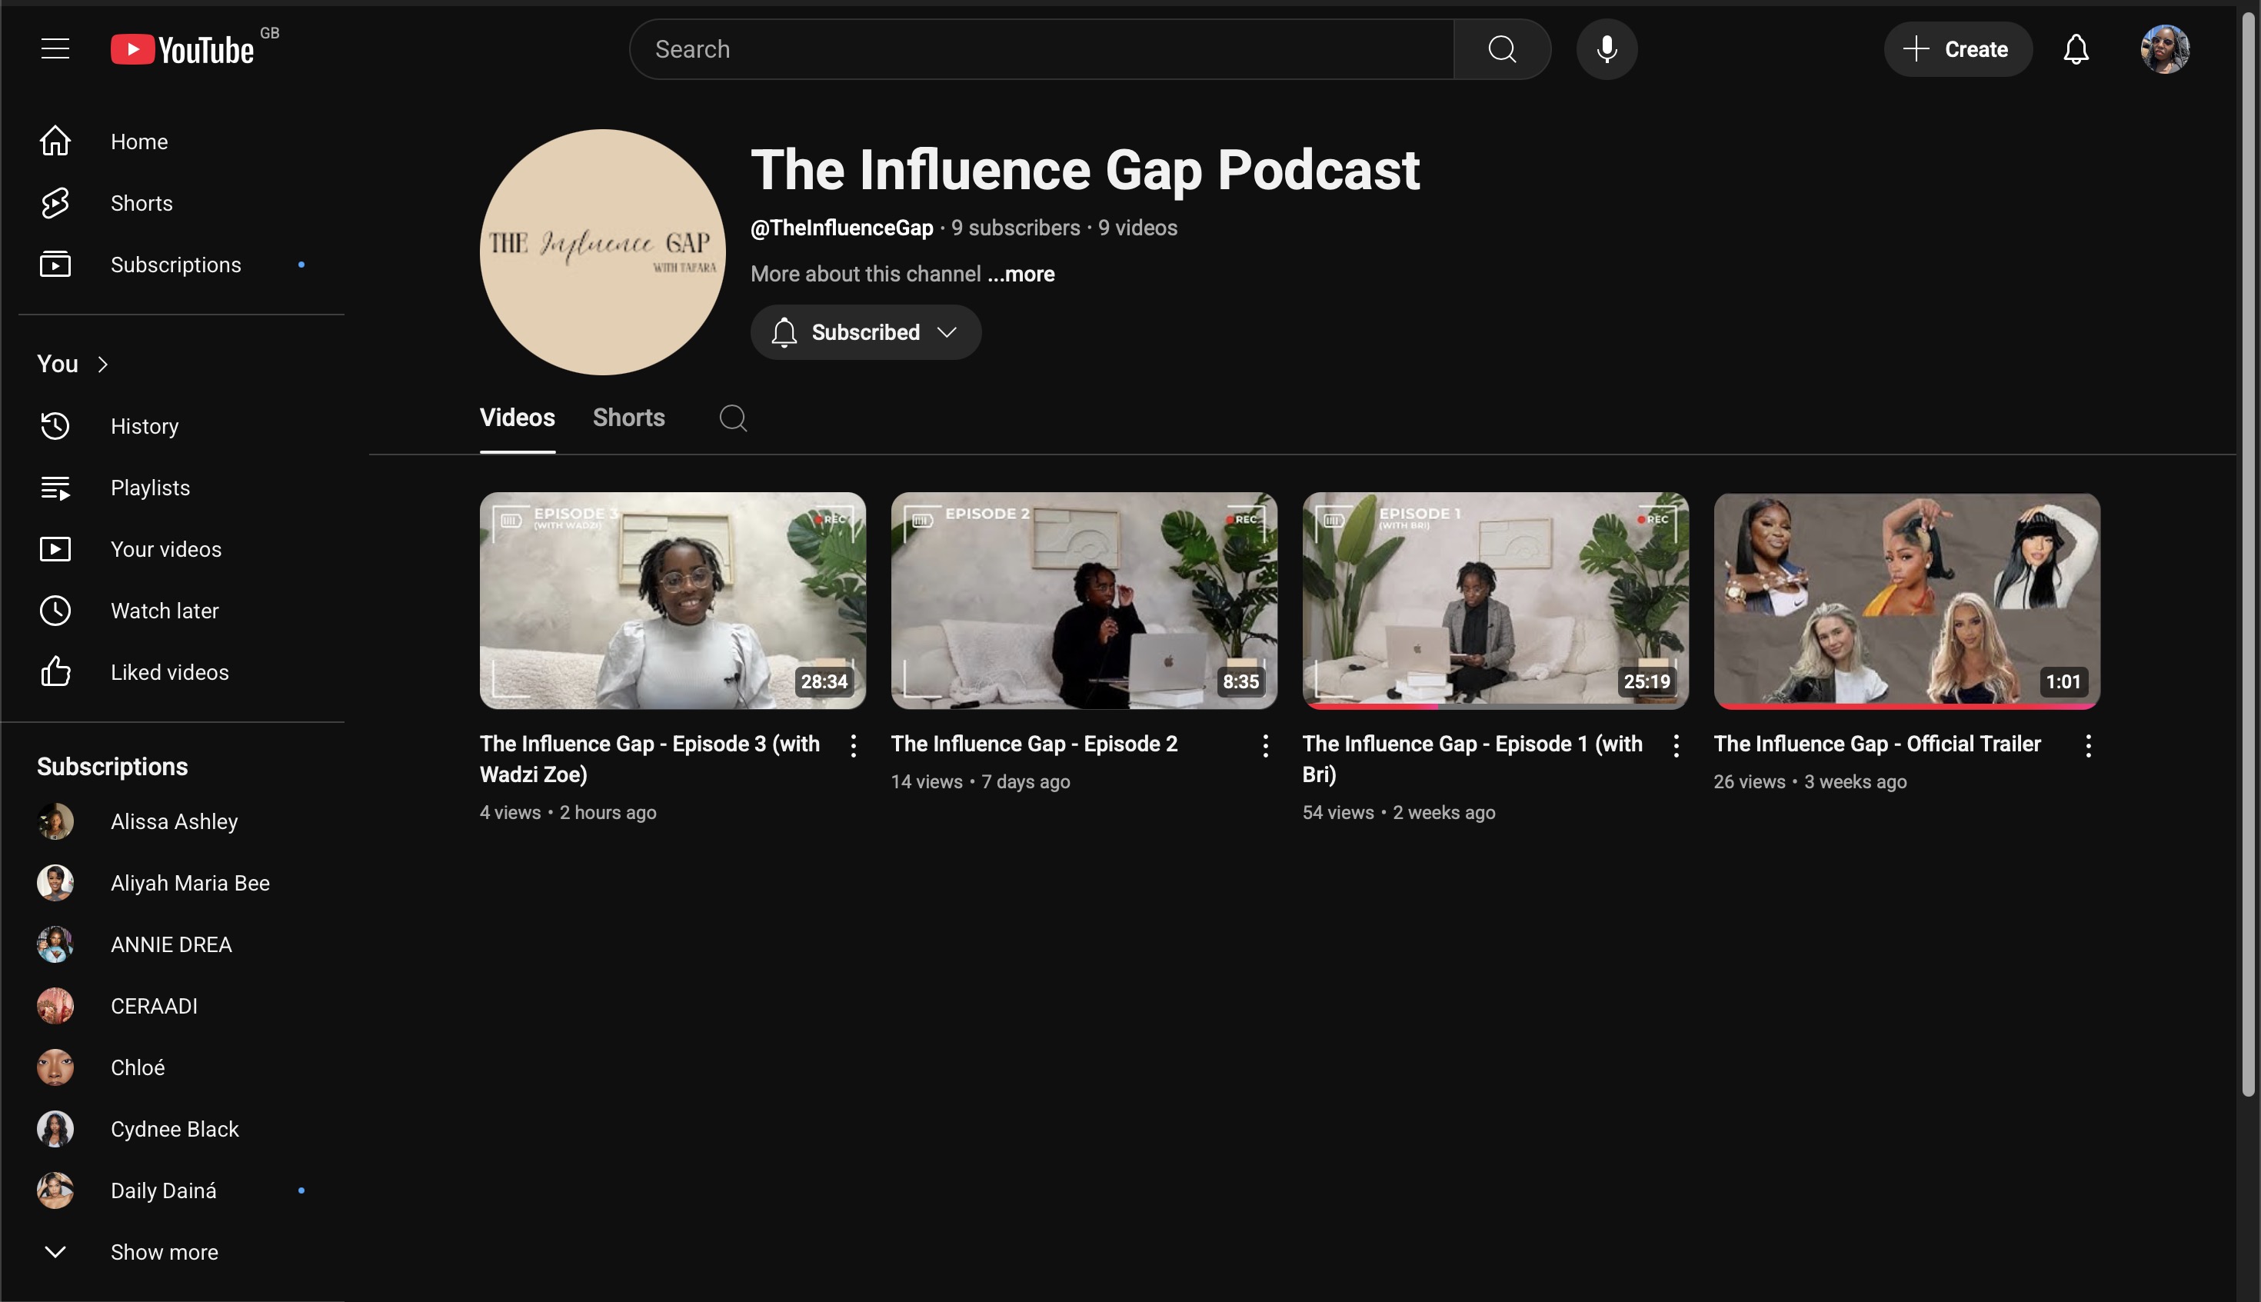Click the '9 subscribers' count text
The width and height of the screenshot is (2261, 1302).
point(1016,228)
